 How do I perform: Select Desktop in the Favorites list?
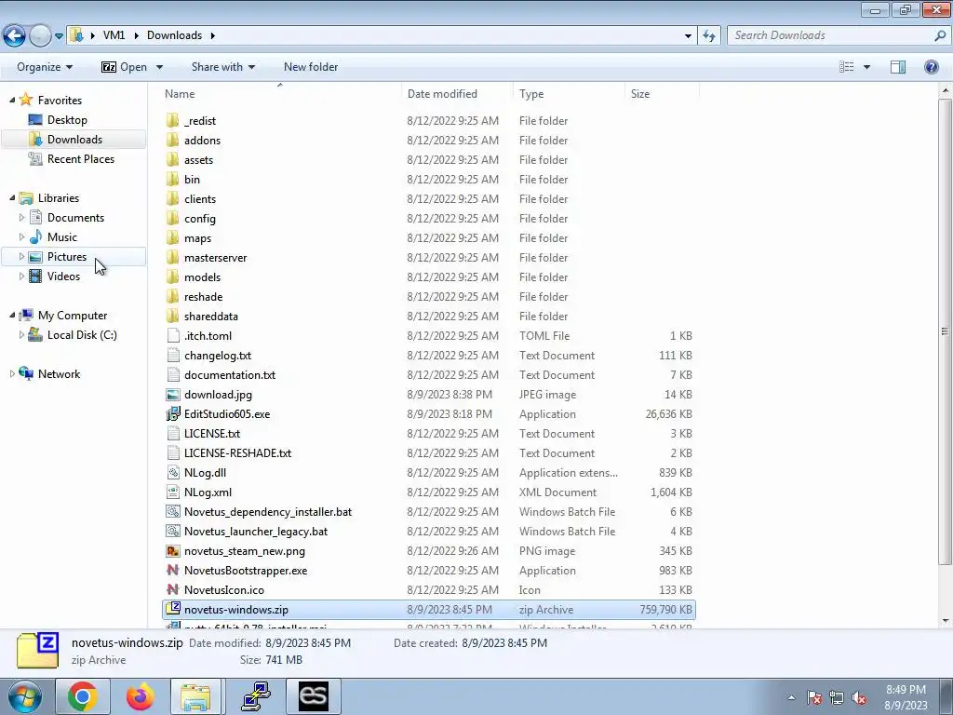click(x=67, y=120)
